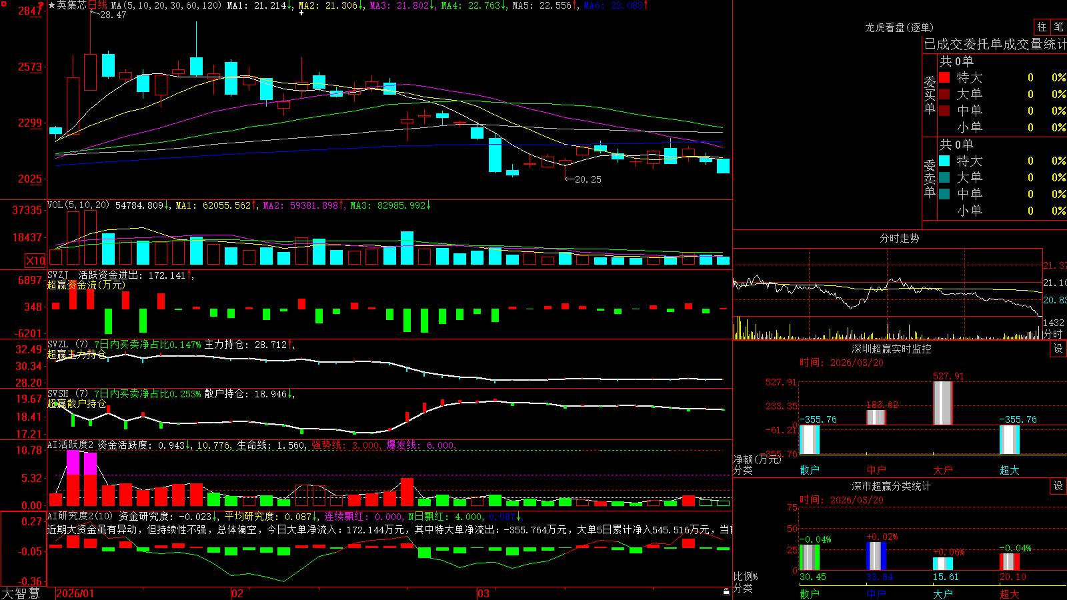The image size is (1067, 600).
Task: Click the bright red 特大 buy swatch
Action: [944, 77]
